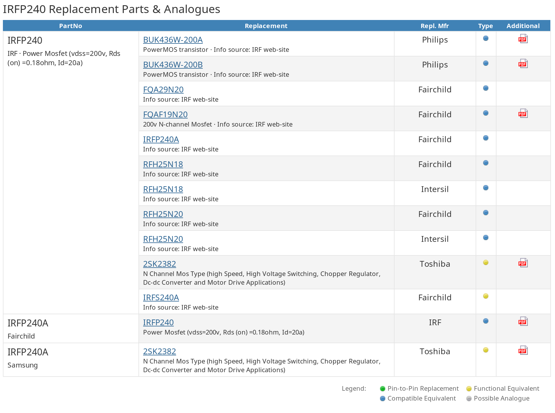Open the FQAF19N20 part link
The height and width of the screenshot is (413, 555).
click(165, 114)
